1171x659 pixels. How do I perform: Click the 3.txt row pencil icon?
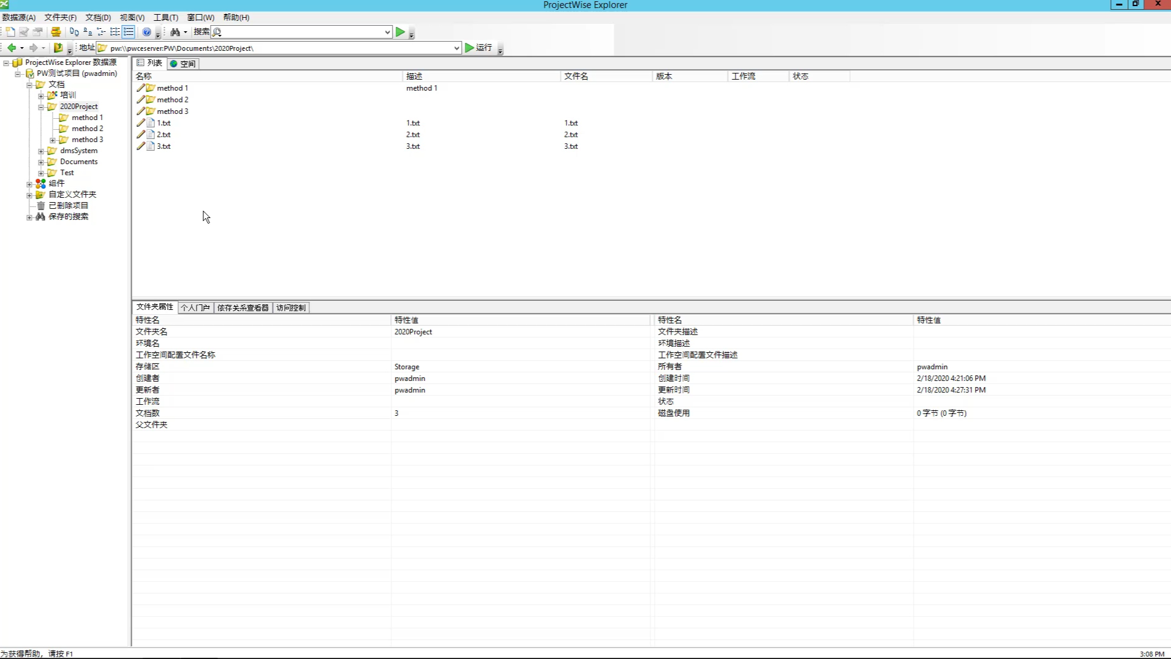pos(140,146)
